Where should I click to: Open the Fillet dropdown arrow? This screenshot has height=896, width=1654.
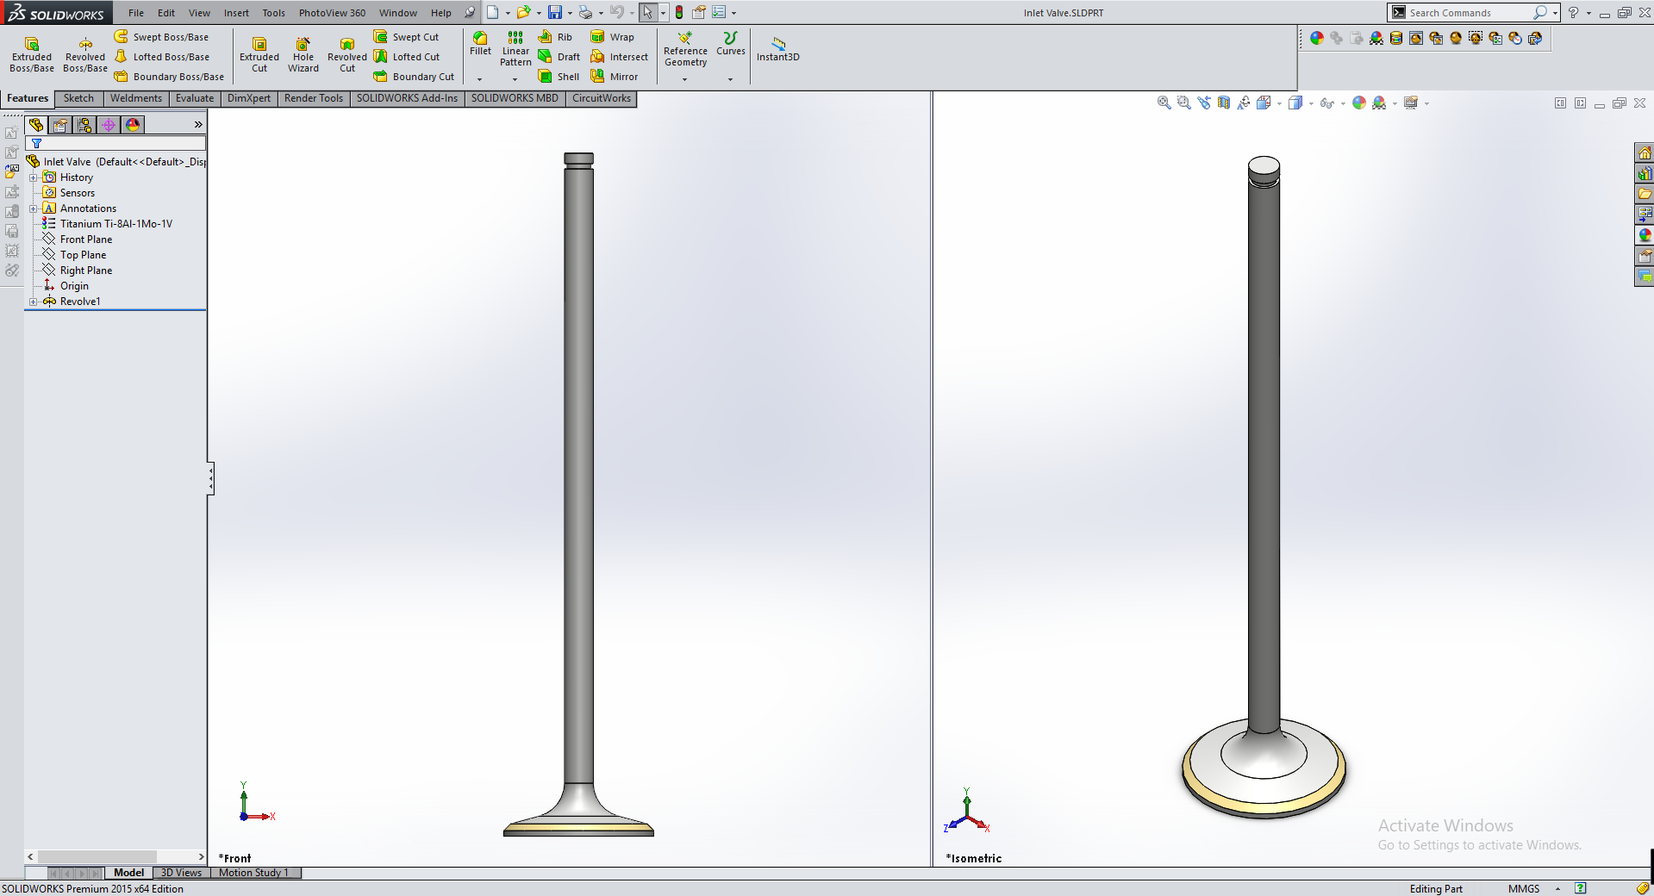point(480,79)
